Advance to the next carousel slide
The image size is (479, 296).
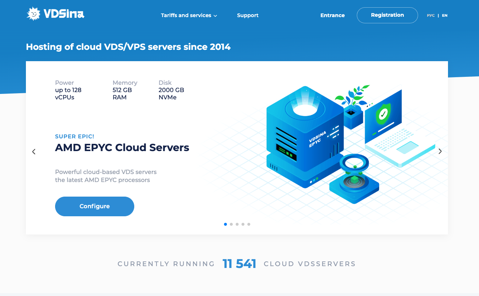point(440,151)
